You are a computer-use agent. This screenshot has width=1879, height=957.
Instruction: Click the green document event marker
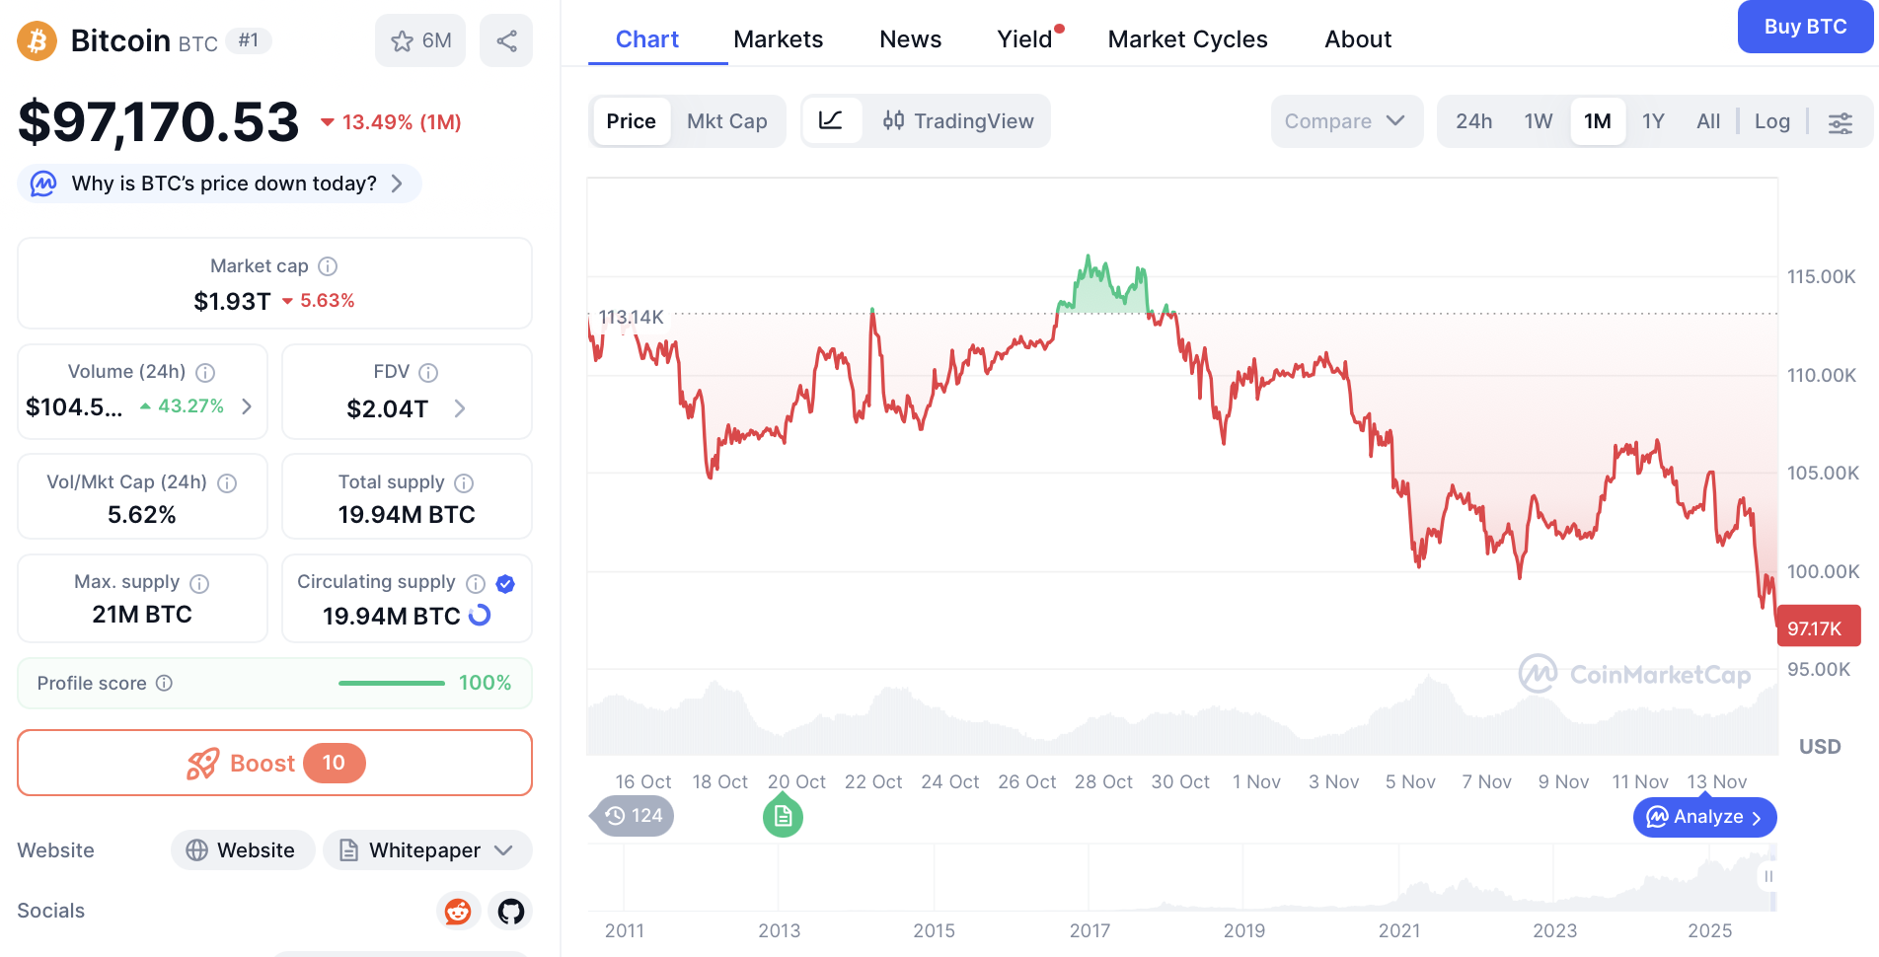(783, 817)
